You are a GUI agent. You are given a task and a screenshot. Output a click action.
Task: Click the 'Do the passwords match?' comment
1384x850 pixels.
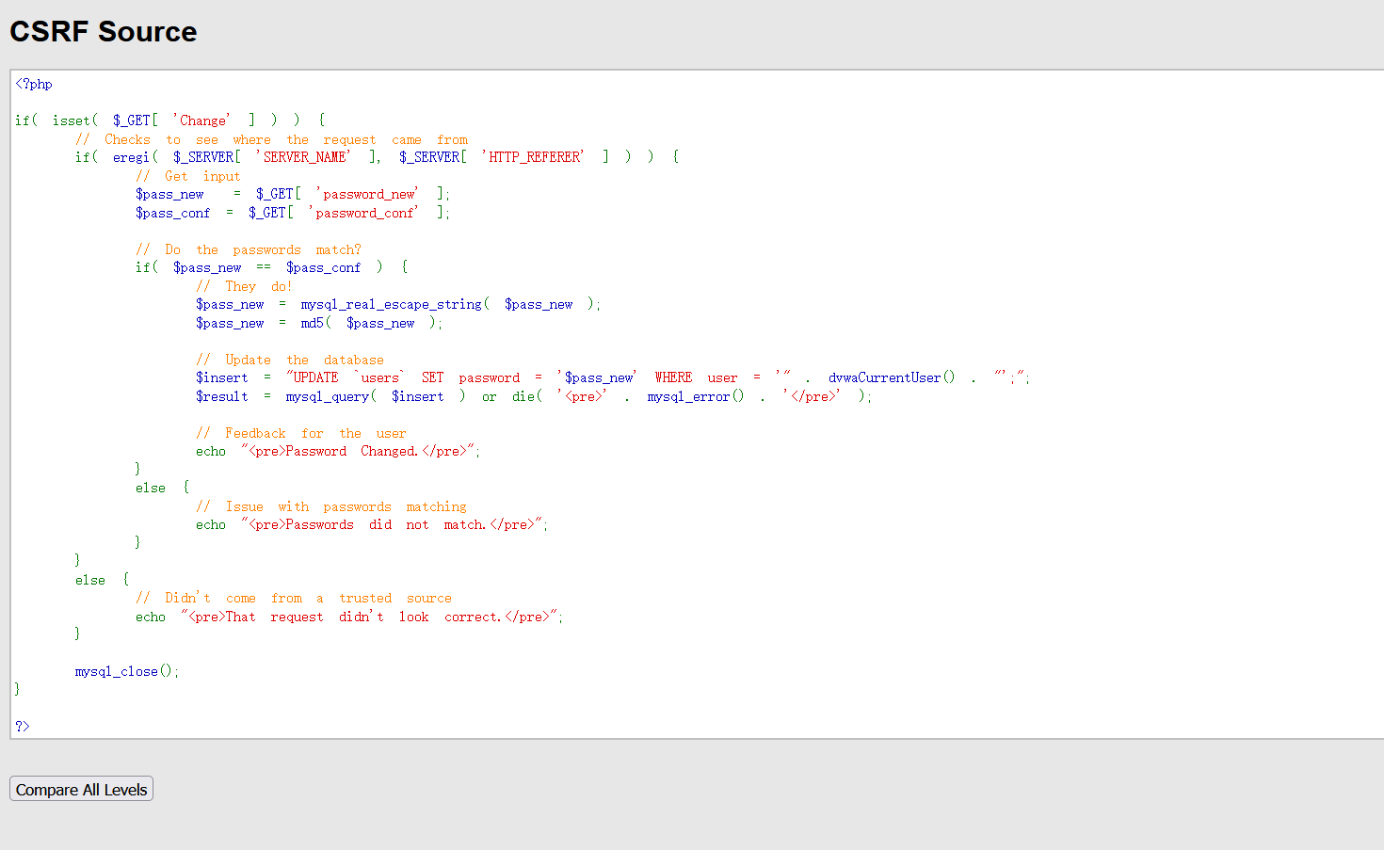coord(249,249)
